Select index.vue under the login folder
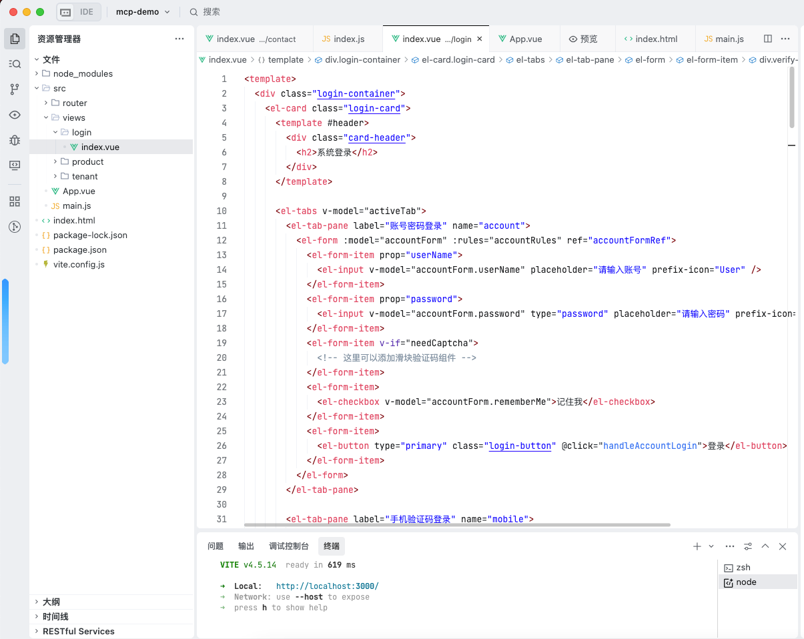This screenshot has width=804, height=639. pos(111,147)
